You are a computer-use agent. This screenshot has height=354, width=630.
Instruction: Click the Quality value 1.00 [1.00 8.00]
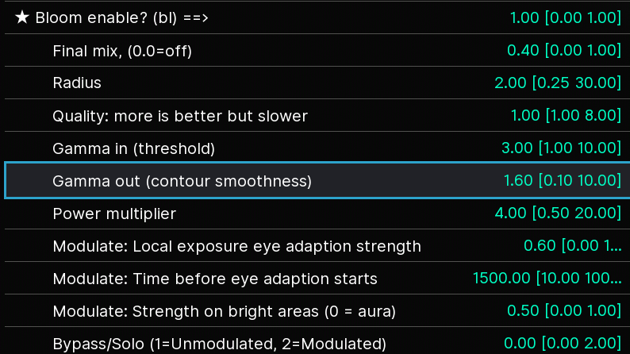pos(566,115)
